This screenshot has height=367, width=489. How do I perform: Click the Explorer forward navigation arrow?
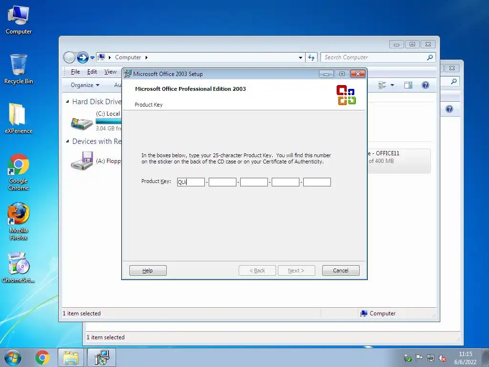(83, 57)
